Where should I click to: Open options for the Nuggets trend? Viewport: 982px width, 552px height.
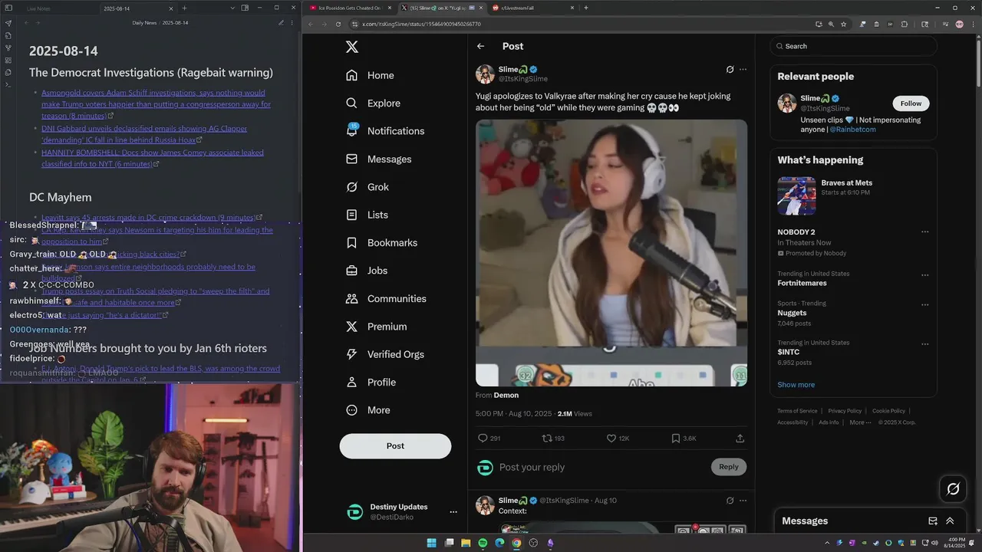[x=924, y=304]
